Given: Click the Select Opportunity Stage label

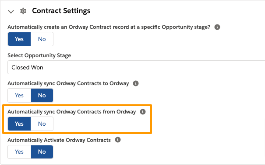Looking at the screenshot, I should (39, 55).
